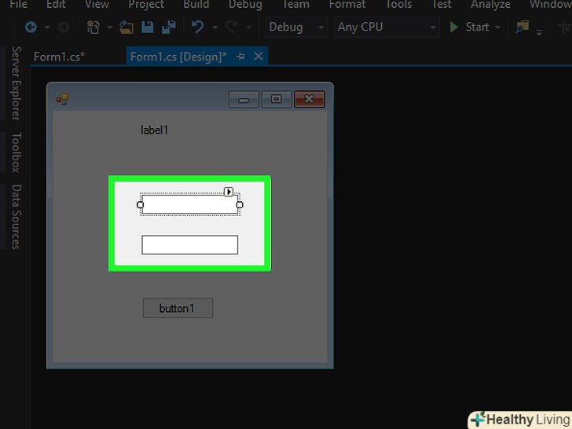572x429 pixels.
Task: Open the toolbar overflow options arrow
Action: [x=539, y=32]
